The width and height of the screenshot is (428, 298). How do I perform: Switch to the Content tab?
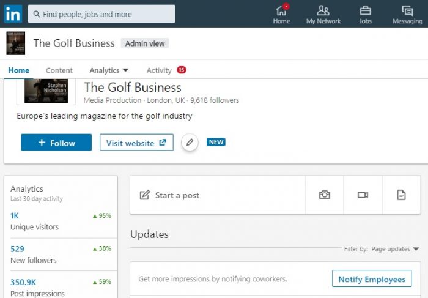point(59,70)
